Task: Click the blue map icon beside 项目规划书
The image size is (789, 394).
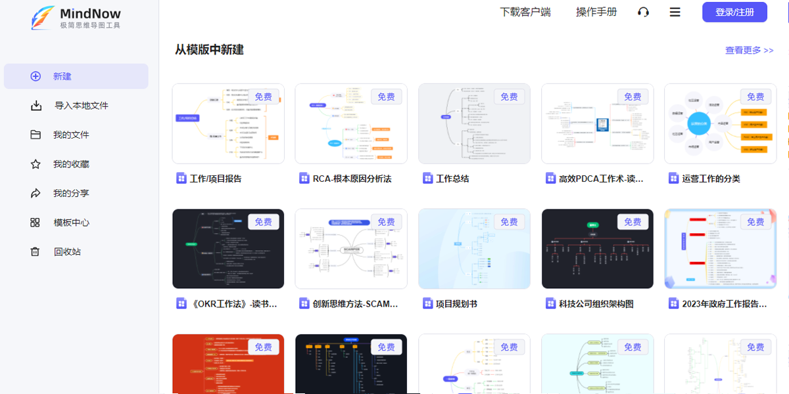Action: [427, 303]
